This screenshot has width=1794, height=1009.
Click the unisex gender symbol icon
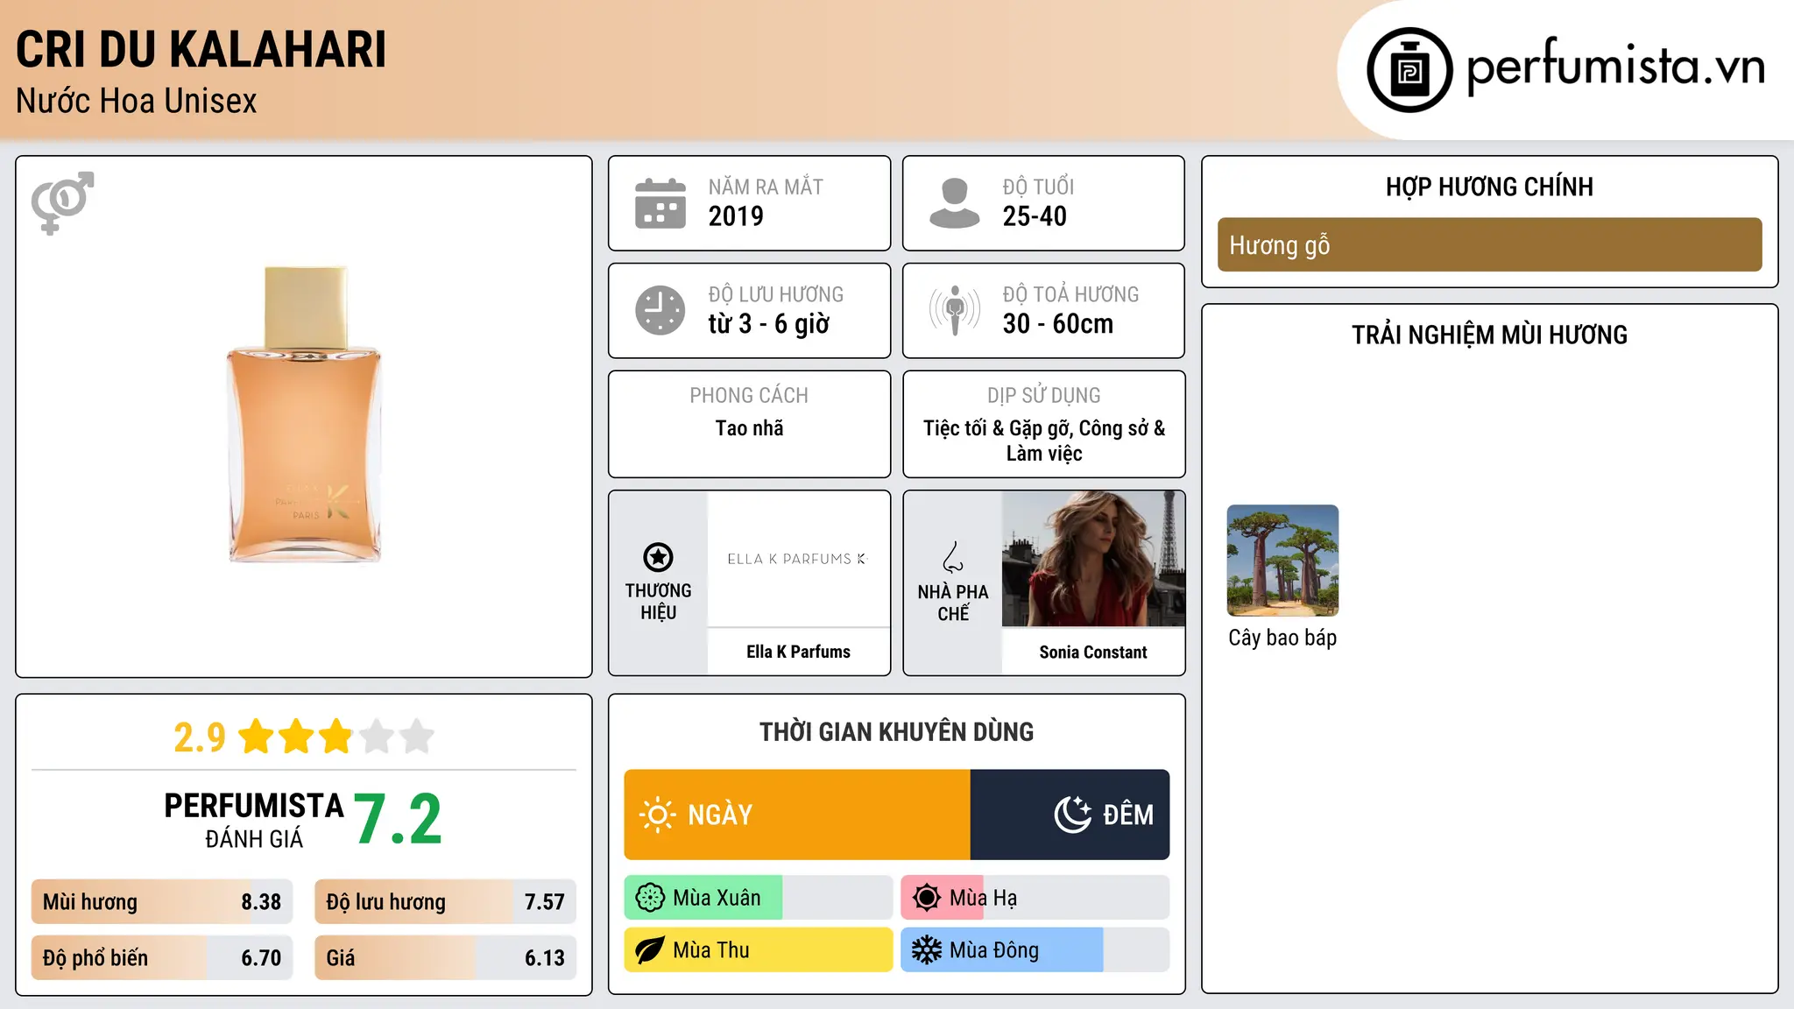[62, 203]
